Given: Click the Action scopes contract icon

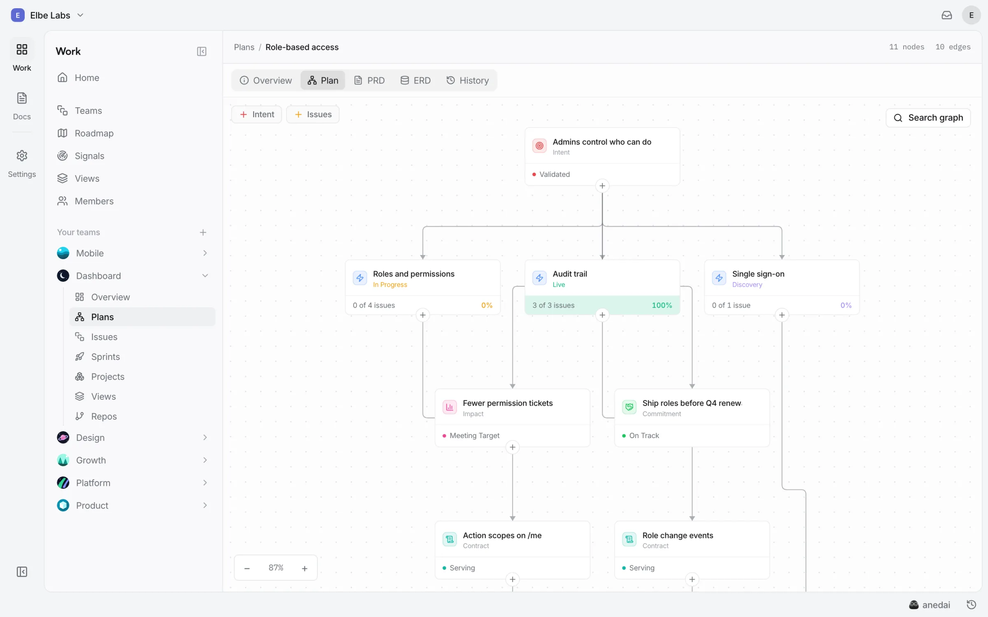Looking at the screenshot, I should 450,539.
